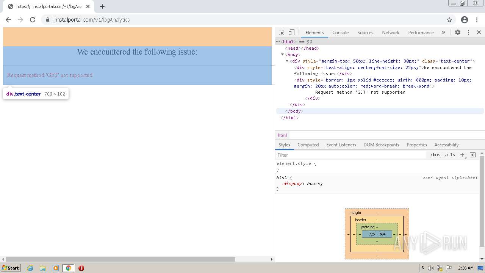Select the Computed sub-tab

click(x=308, y=145)
